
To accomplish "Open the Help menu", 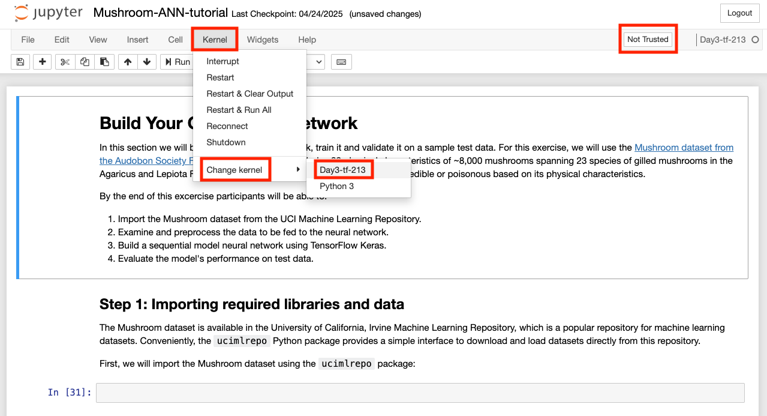I will pyautogui.click(x=307, y=40).
